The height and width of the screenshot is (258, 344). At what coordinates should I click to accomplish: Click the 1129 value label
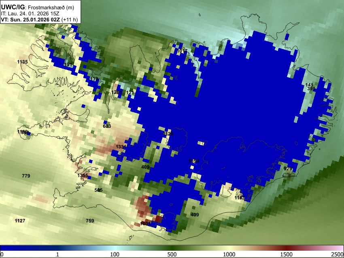pos(168,134)
